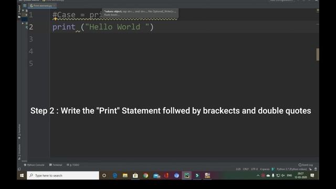Close the Print statement.py editor tab

pos(54,6)
